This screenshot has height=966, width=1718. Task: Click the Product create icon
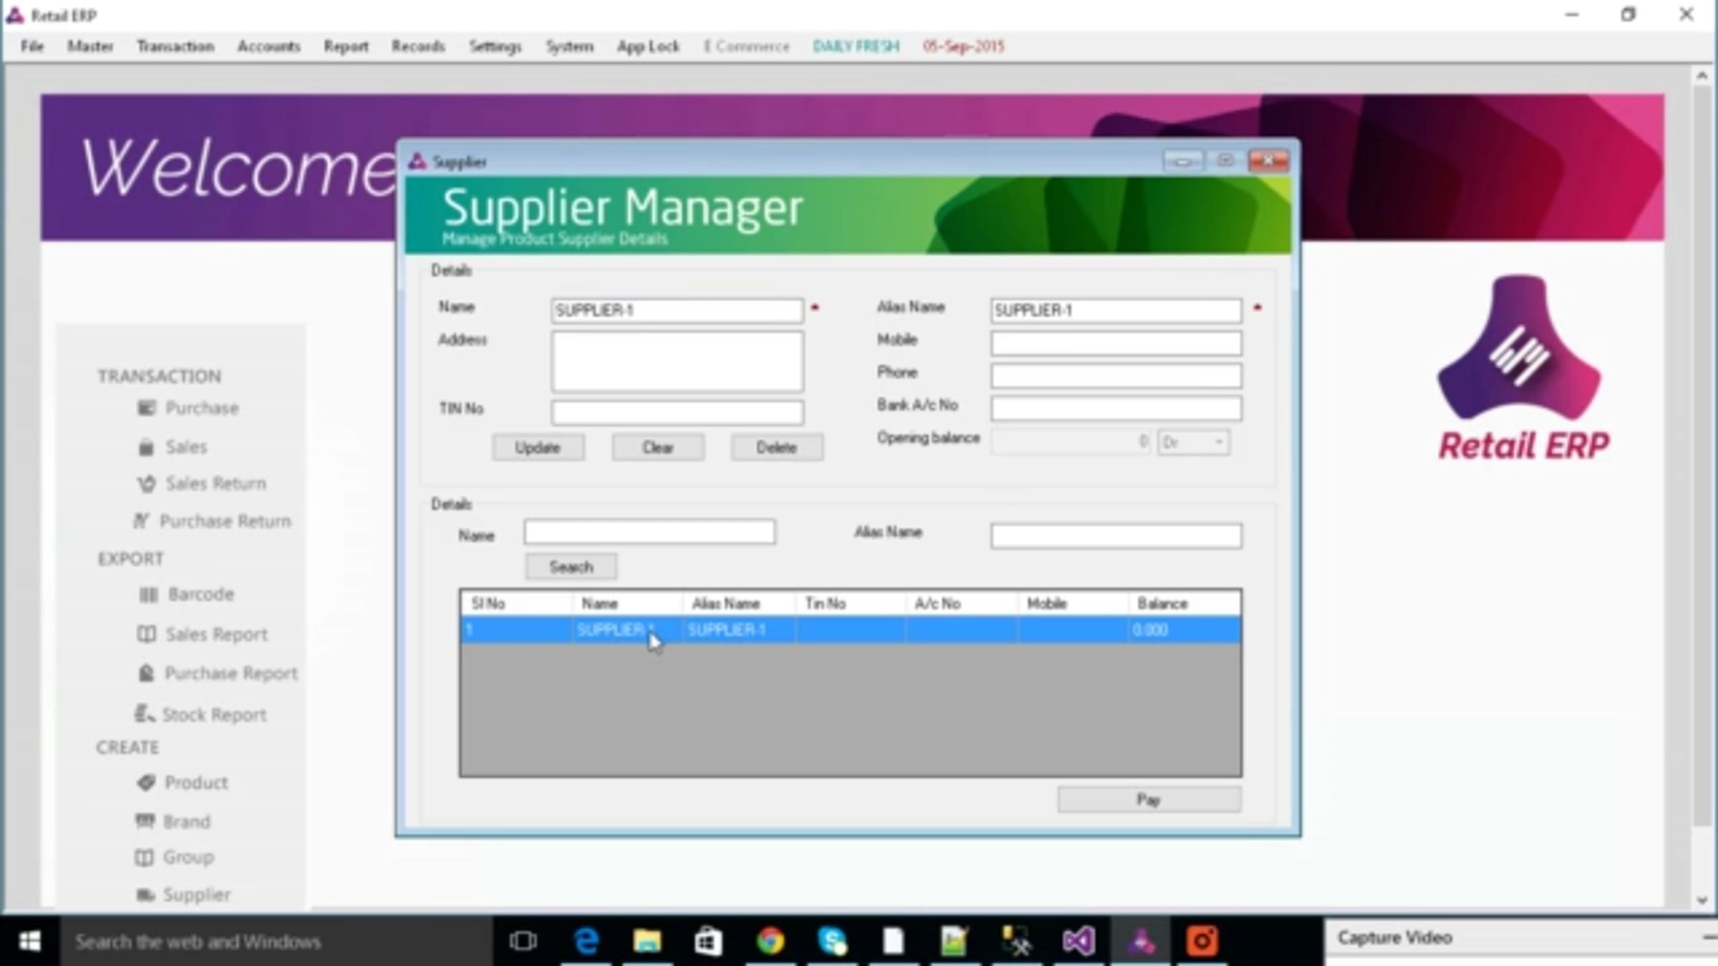click(x=146, y=782)
